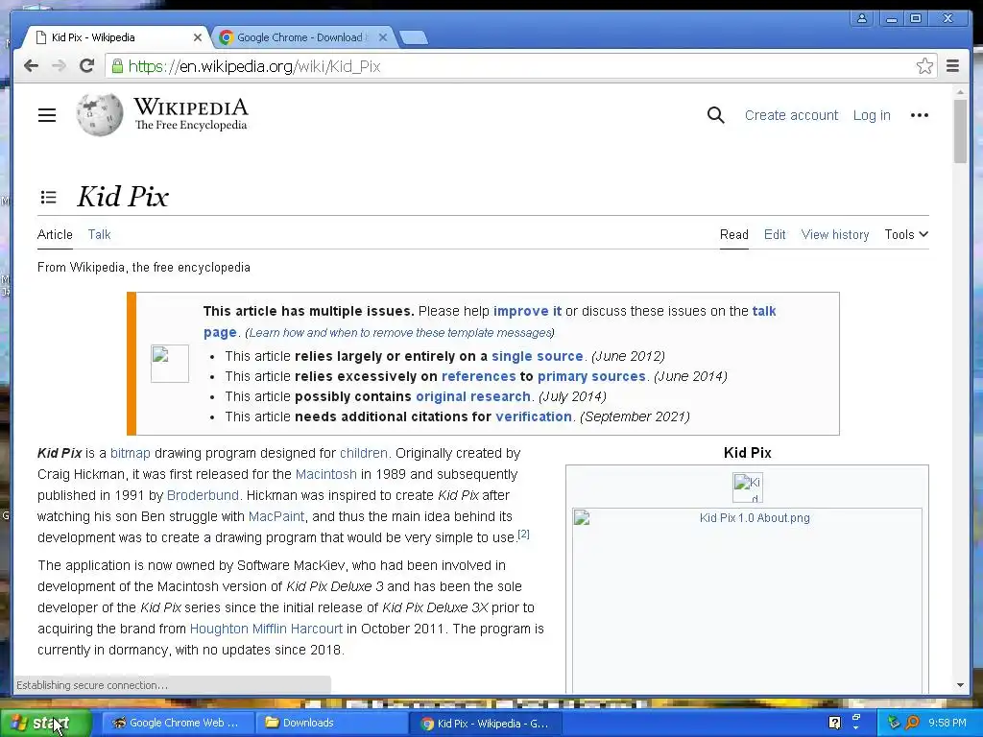Switch to Google Chrome Web taskbar window
983x737 pixels.
[x=178, y=723]
